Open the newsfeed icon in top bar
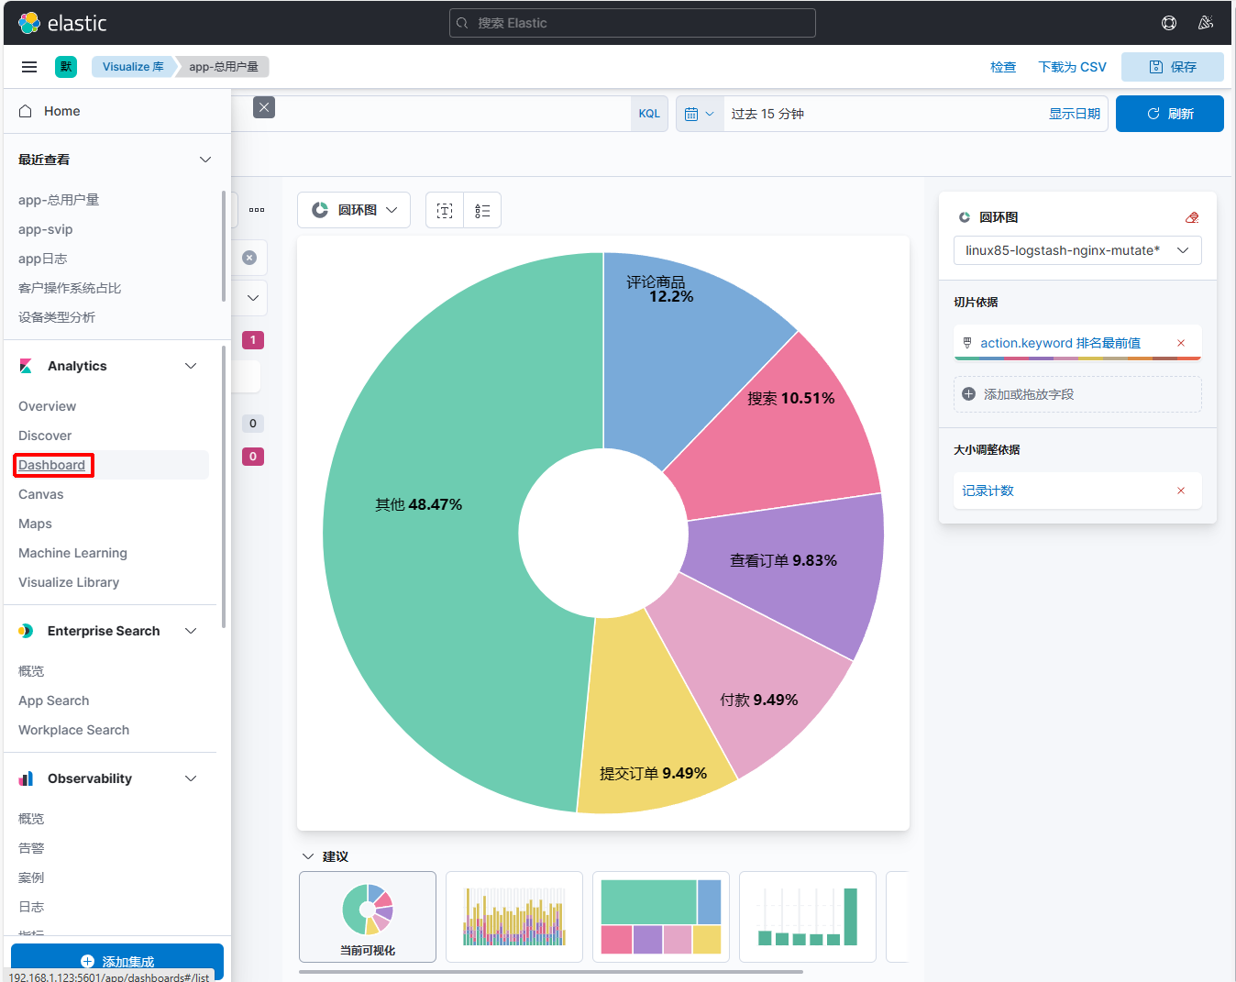 [1206, 23]
